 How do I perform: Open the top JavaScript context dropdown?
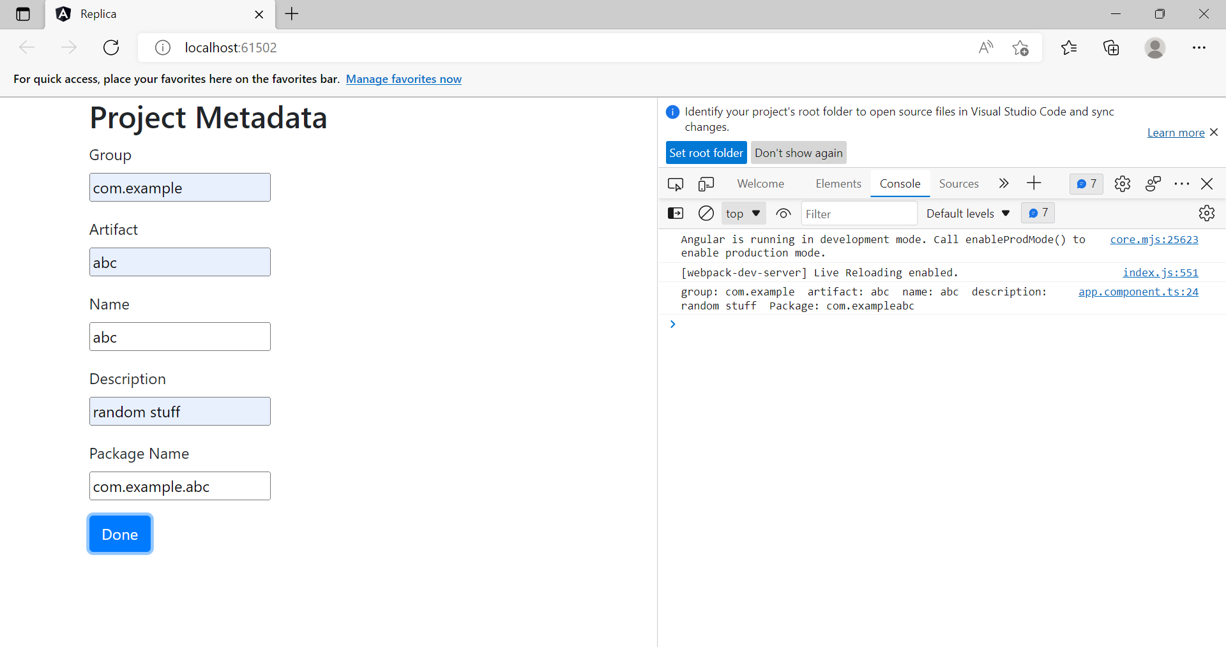743,213
